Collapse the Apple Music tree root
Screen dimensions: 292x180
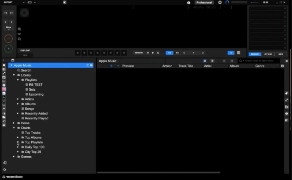[x=11, y=65]
